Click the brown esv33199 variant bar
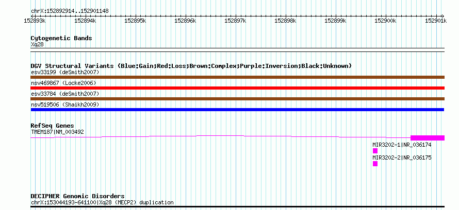 [237, 77]
